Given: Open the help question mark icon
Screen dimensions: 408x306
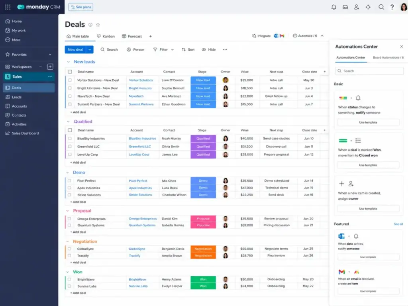Looking at the screenshot, I should click(392, 7).
